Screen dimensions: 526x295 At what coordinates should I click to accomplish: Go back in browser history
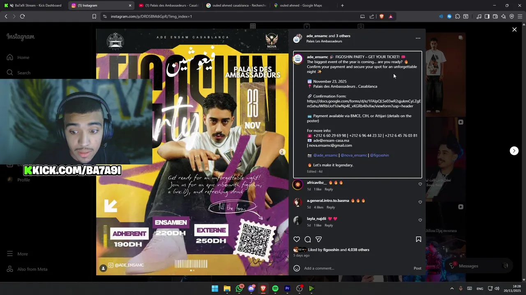(x=6, y=16)
